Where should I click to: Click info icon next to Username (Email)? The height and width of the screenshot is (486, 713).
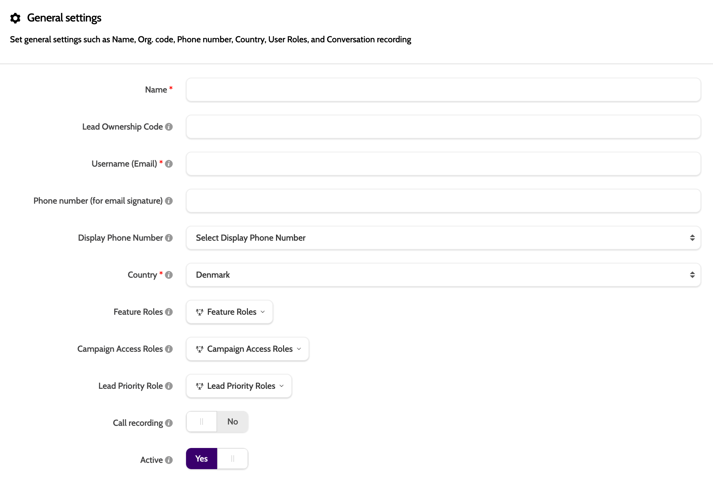click(x=169, y=164)
